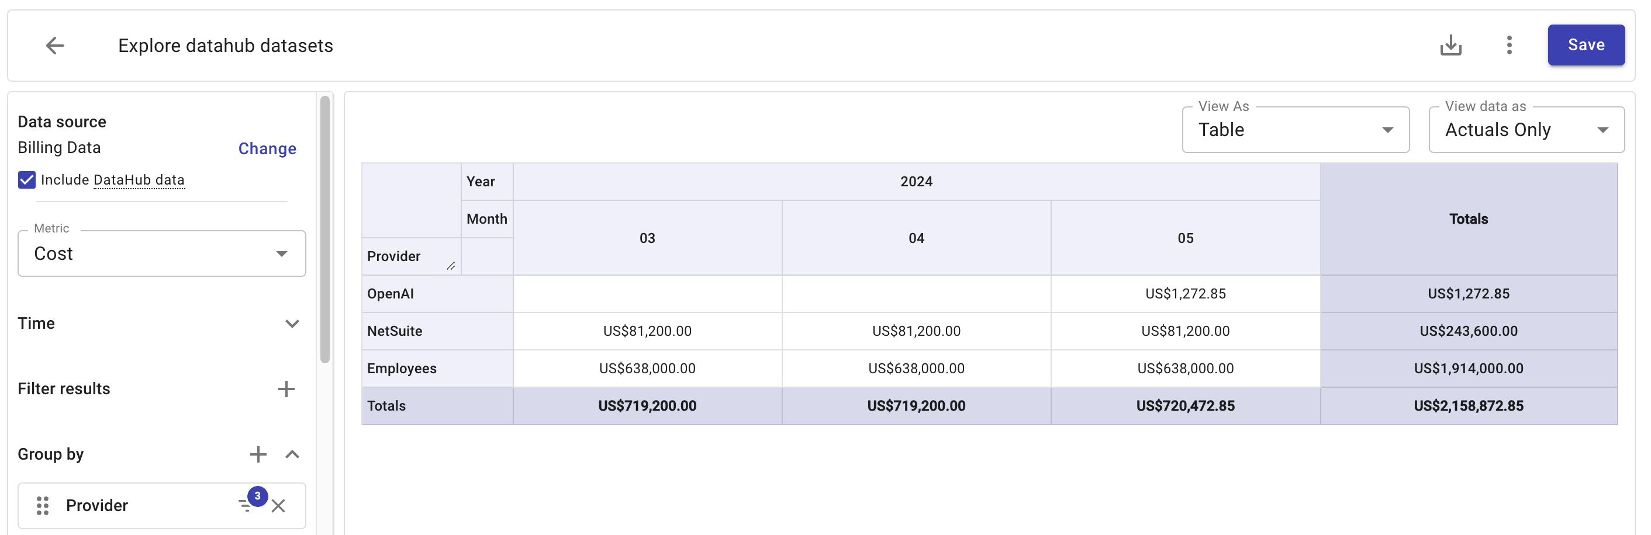
Task: Click the DataHub data underlined text
Action: [139, 180]
